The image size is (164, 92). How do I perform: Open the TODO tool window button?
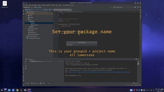tap(27, 83)
